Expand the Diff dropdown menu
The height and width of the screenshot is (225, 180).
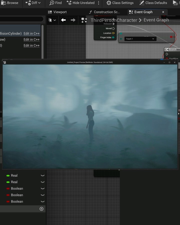tap(39, 3)
